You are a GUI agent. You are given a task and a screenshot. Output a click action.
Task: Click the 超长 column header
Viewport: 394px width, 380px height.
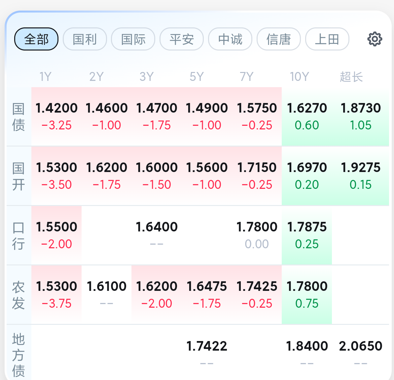tap(351, 77)
